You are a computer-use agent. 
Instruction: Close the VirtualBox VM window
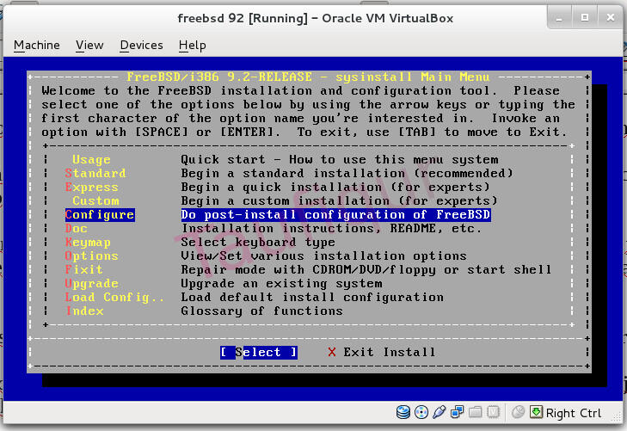point(610,18)
